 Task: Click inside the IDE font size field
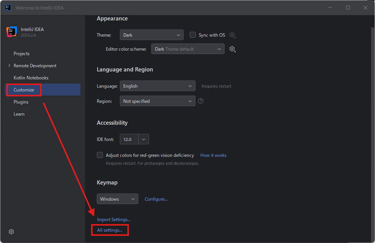click(129, 139)
